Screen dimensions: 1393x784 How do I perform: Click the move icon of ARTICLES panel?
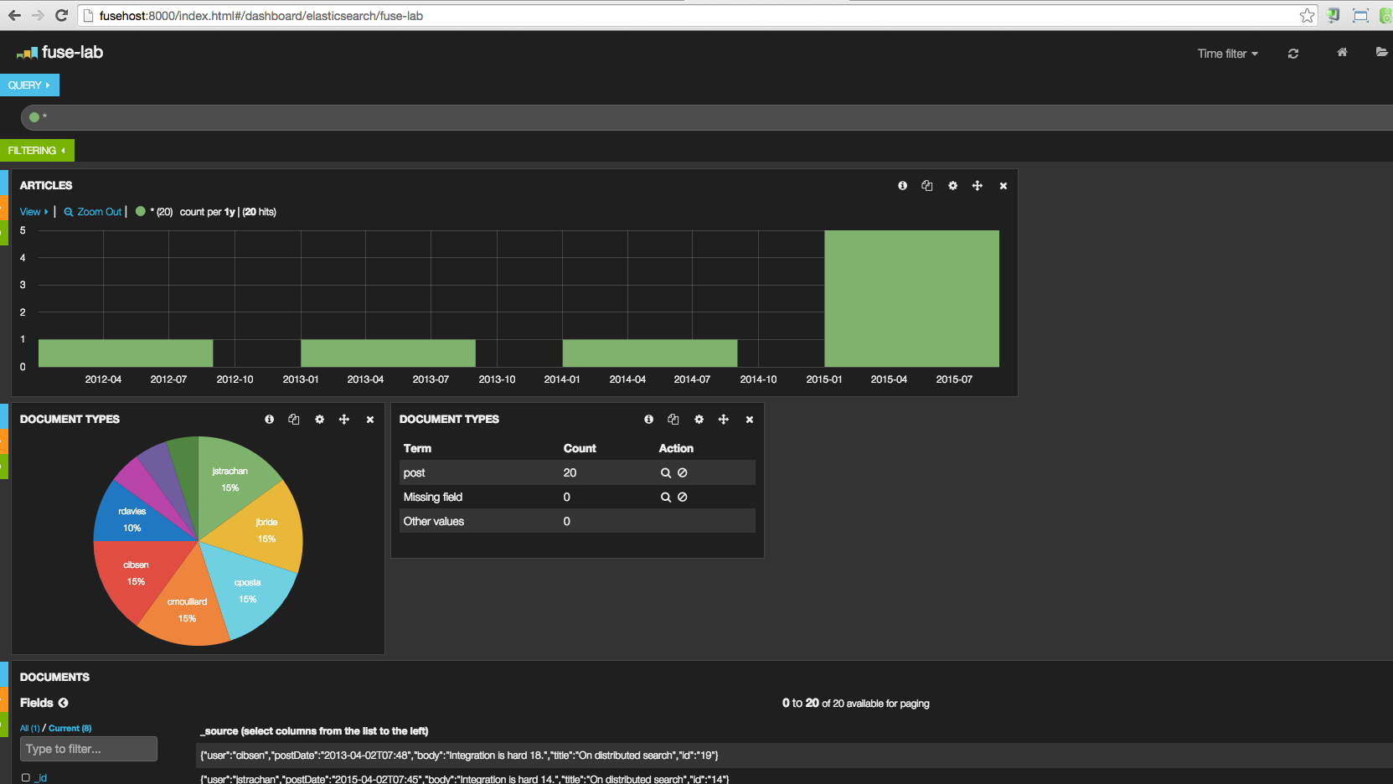click(978, 186)
